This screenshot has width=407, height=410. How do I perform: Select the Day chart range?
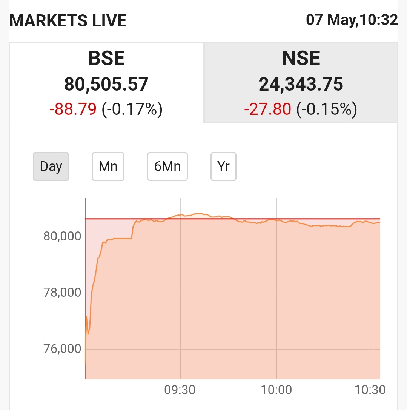(51, 166)
